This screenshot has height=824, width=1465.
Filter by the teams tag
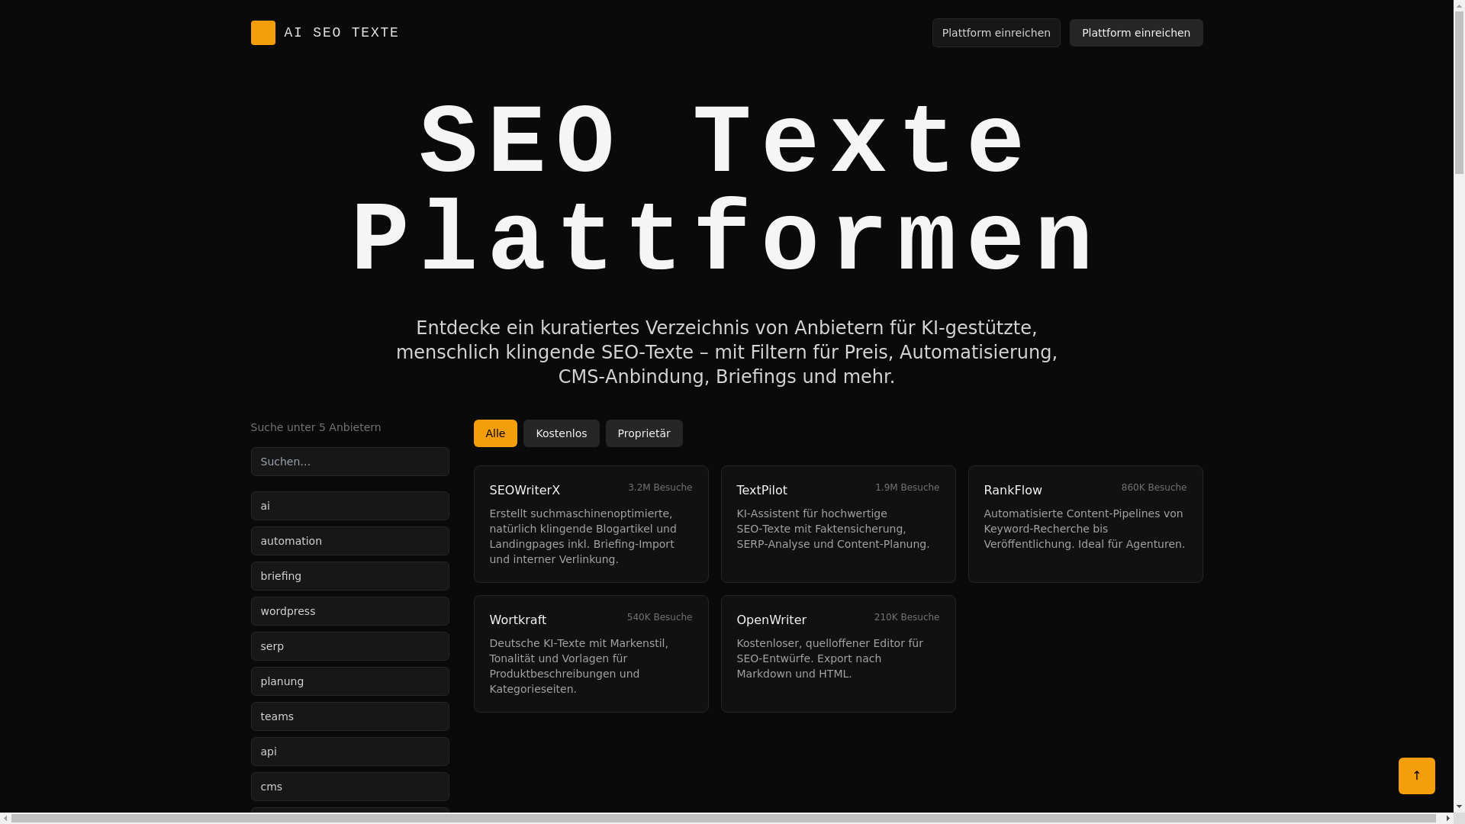349,716
